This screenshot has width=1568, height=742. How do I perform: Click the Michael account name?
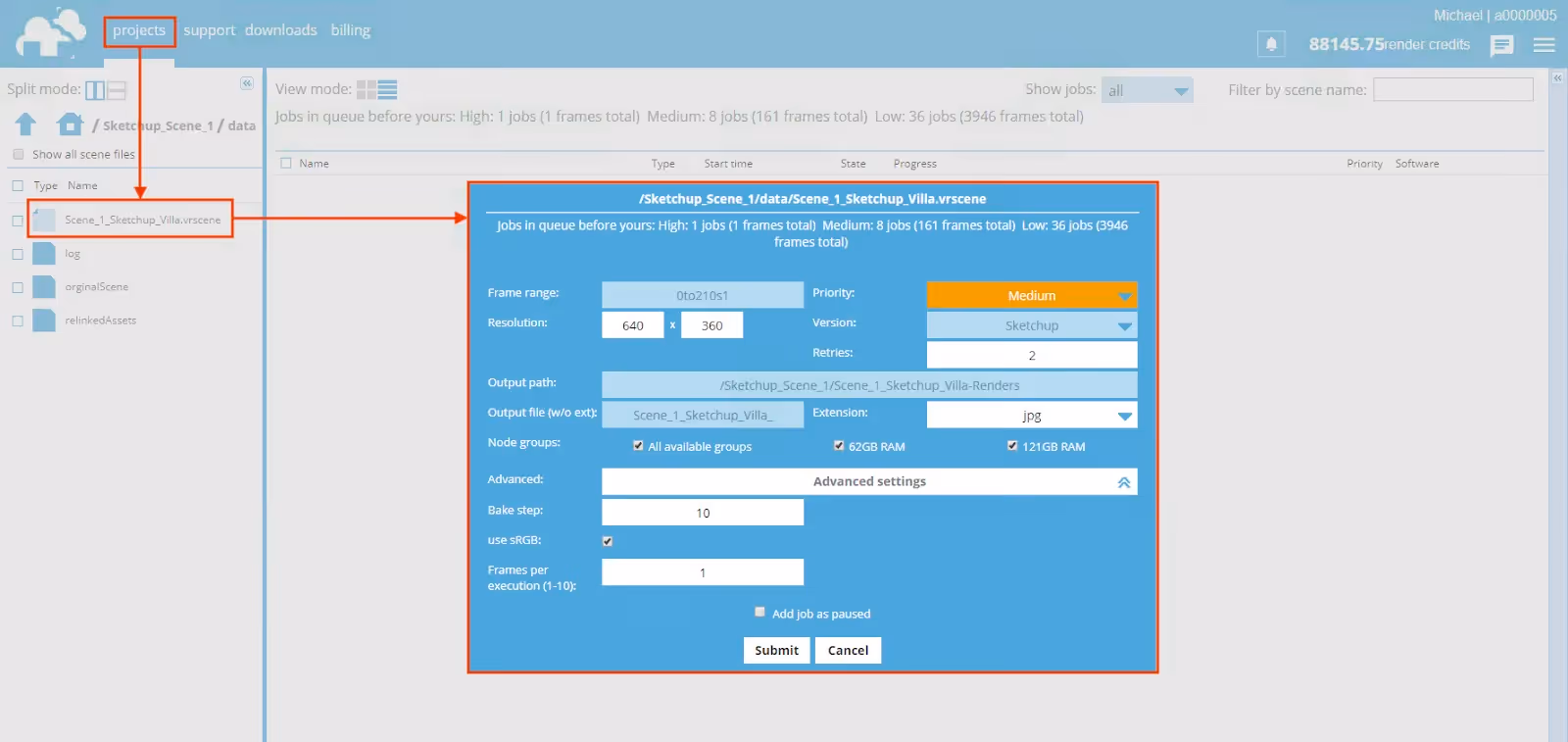click(x=1457, y=15)
